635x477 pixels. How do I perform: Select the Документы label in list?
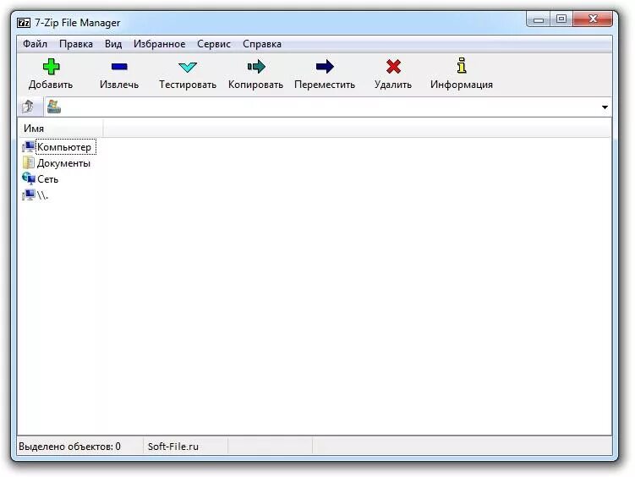[63, 163]
